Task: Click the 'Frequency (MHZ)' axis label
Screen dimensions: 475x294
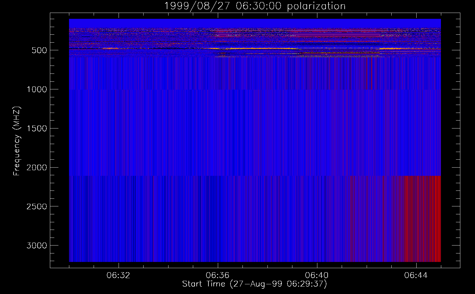Action: click(17, 141)
